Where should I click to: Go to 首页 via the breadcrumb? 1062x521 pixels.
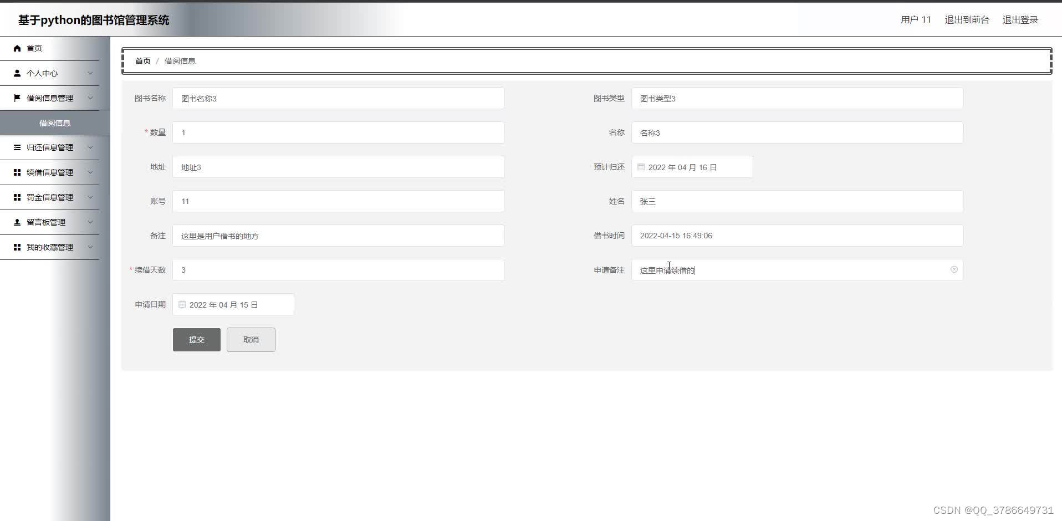click(143, 61)
